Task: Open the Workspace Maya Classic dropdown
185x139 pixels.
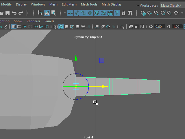Action: (171, 6)
